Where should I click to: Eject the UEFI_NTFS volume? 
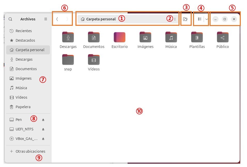[x=43, y=129]
